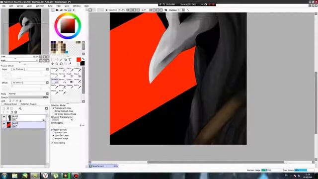Screen dimensions: 318x179
Task: Choose All Similar Colored Pixels mode
Action: click(x=53, y=114)
